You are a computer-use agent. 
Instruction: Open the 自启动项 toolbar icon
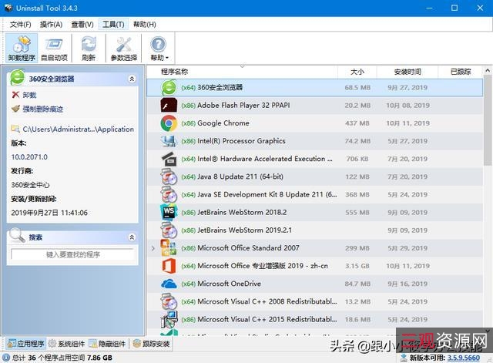[x=54, y=48]
